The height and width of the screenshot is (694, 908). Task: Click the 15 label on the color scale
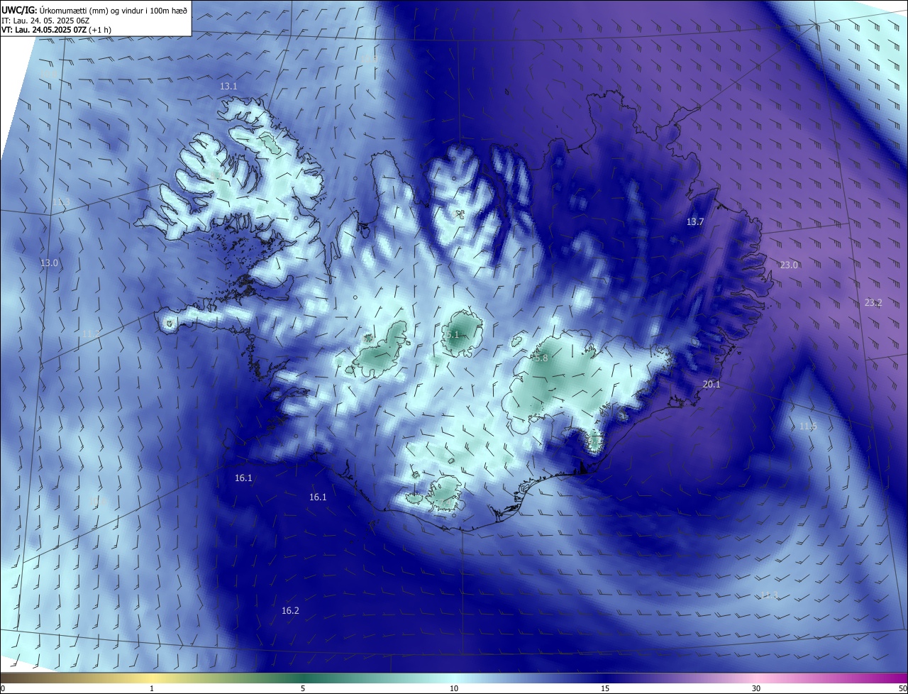coord(605,688)
